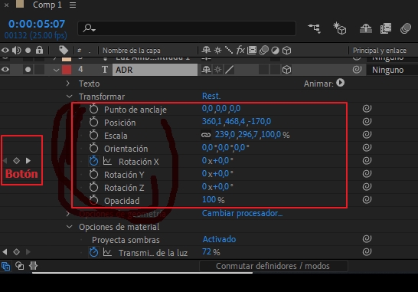418x292 pixels.
Task: Toggle Proyecta sombras value Activado
Action: coord(219,239)
